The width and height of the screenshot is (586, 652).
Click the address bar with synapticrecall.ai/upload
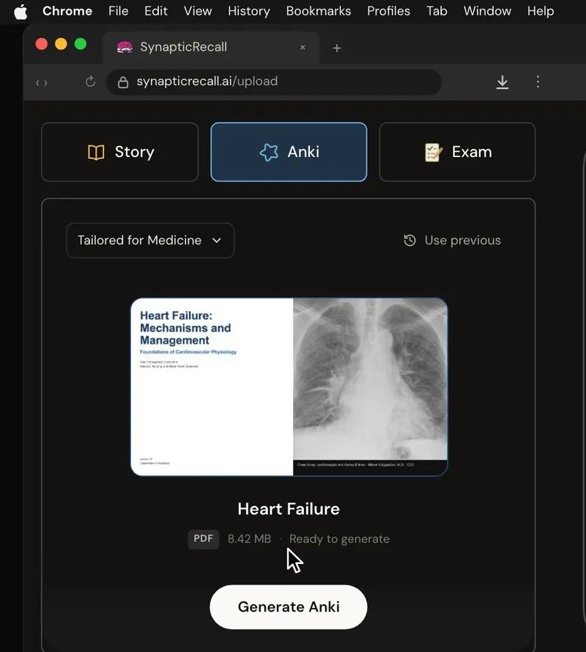point(274,82)
